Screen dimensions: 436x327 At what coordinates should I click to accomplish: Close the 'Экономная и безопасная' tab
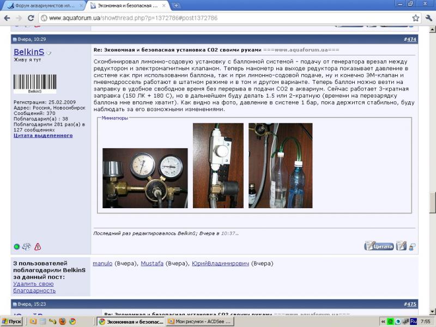tap(164, 5)
